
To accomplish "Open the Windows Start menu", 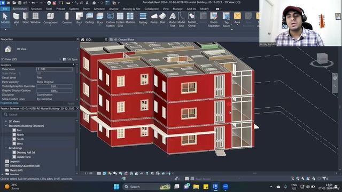I will tap(116, 187).
